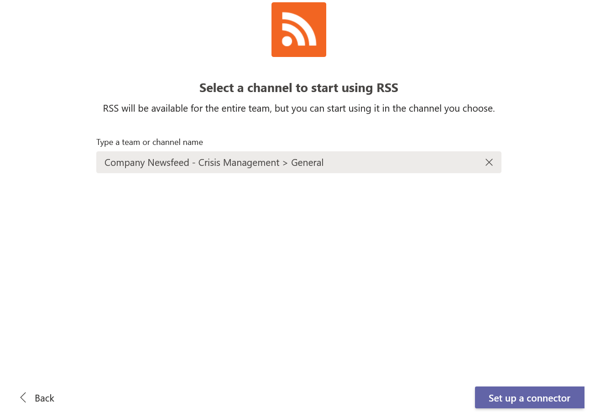Click the Back chevron arrow icon
This screenshot has width=600, height=412.
coord(23,397)
